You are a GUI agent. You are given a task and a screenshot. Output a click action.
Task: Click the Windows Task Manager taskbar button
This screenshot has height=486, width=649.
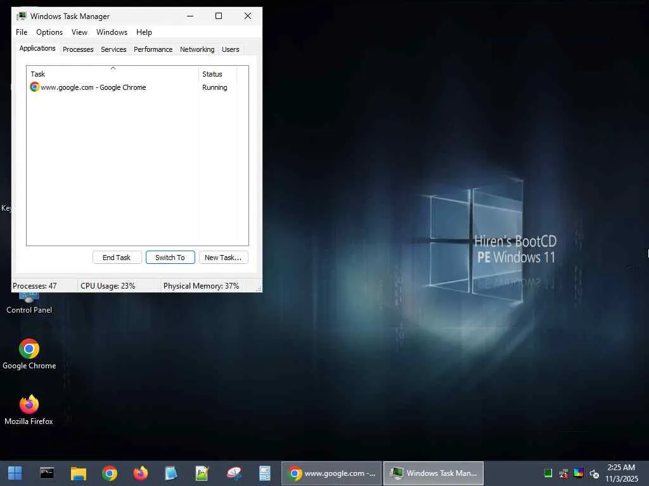434,473
